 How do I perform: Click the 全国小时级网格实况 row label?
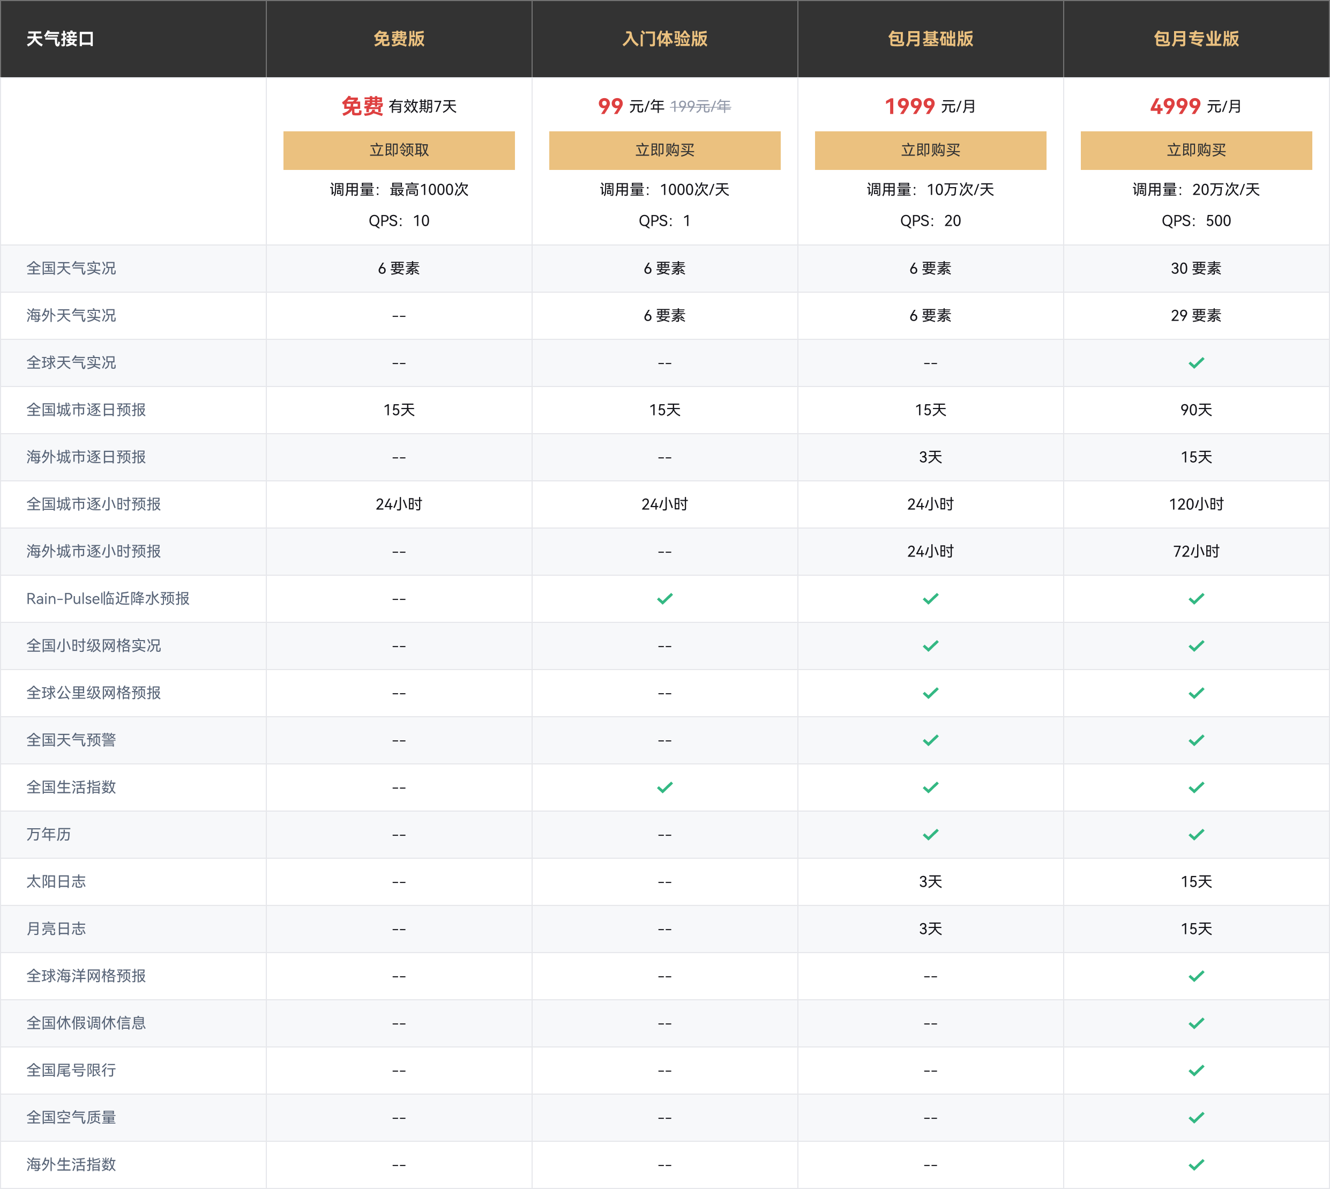[x=93, y=645]
